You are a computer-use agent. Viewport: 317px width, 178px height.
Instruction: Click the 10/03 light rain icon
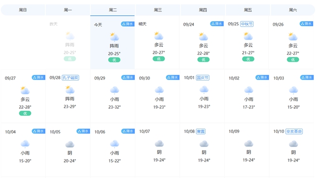click(293, 90)
